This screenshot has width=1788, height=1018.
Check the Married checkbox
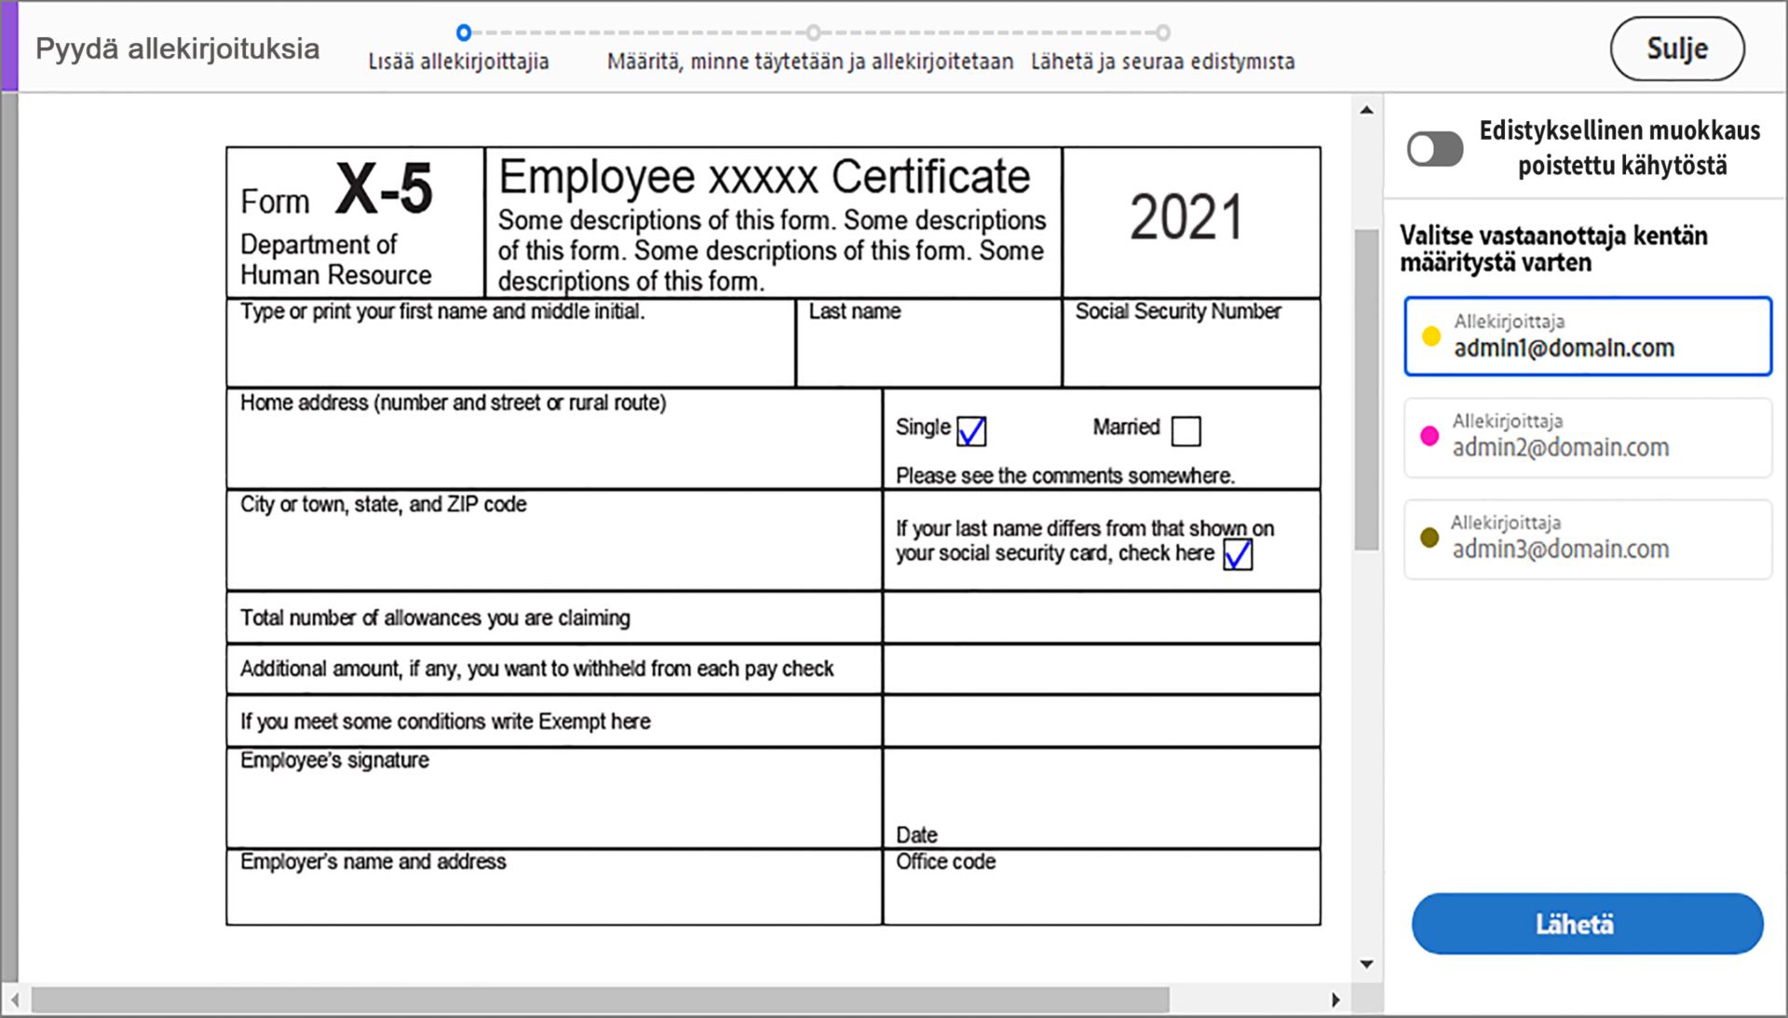[1185, 431]
